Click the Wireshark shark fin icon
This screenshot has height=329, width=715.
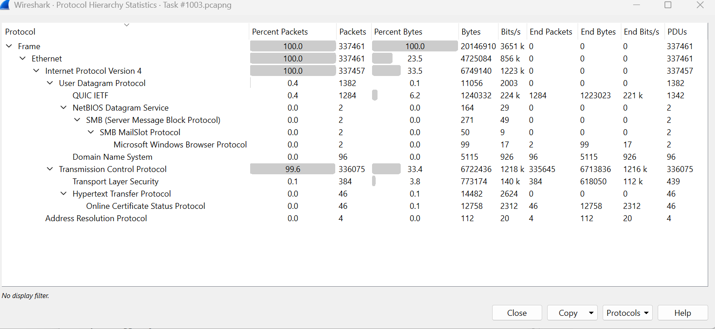[x=5, y=5]
